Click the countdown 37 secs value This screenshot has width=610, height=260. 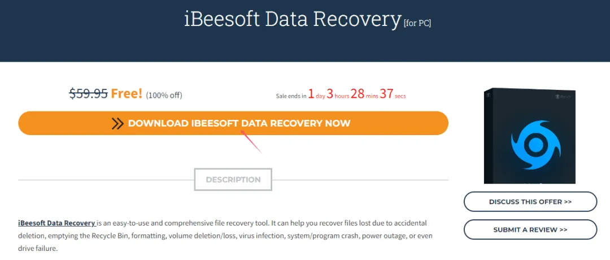(393, 94)
